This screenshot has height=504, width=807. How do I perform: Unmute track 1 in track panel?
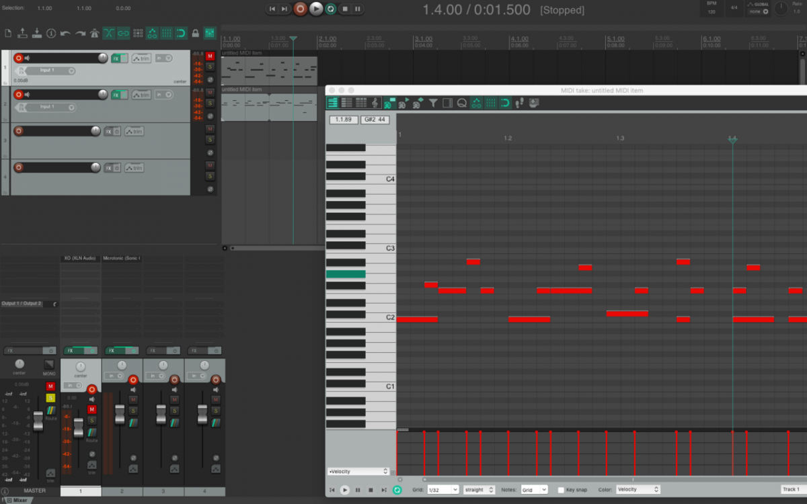[210, 56]
